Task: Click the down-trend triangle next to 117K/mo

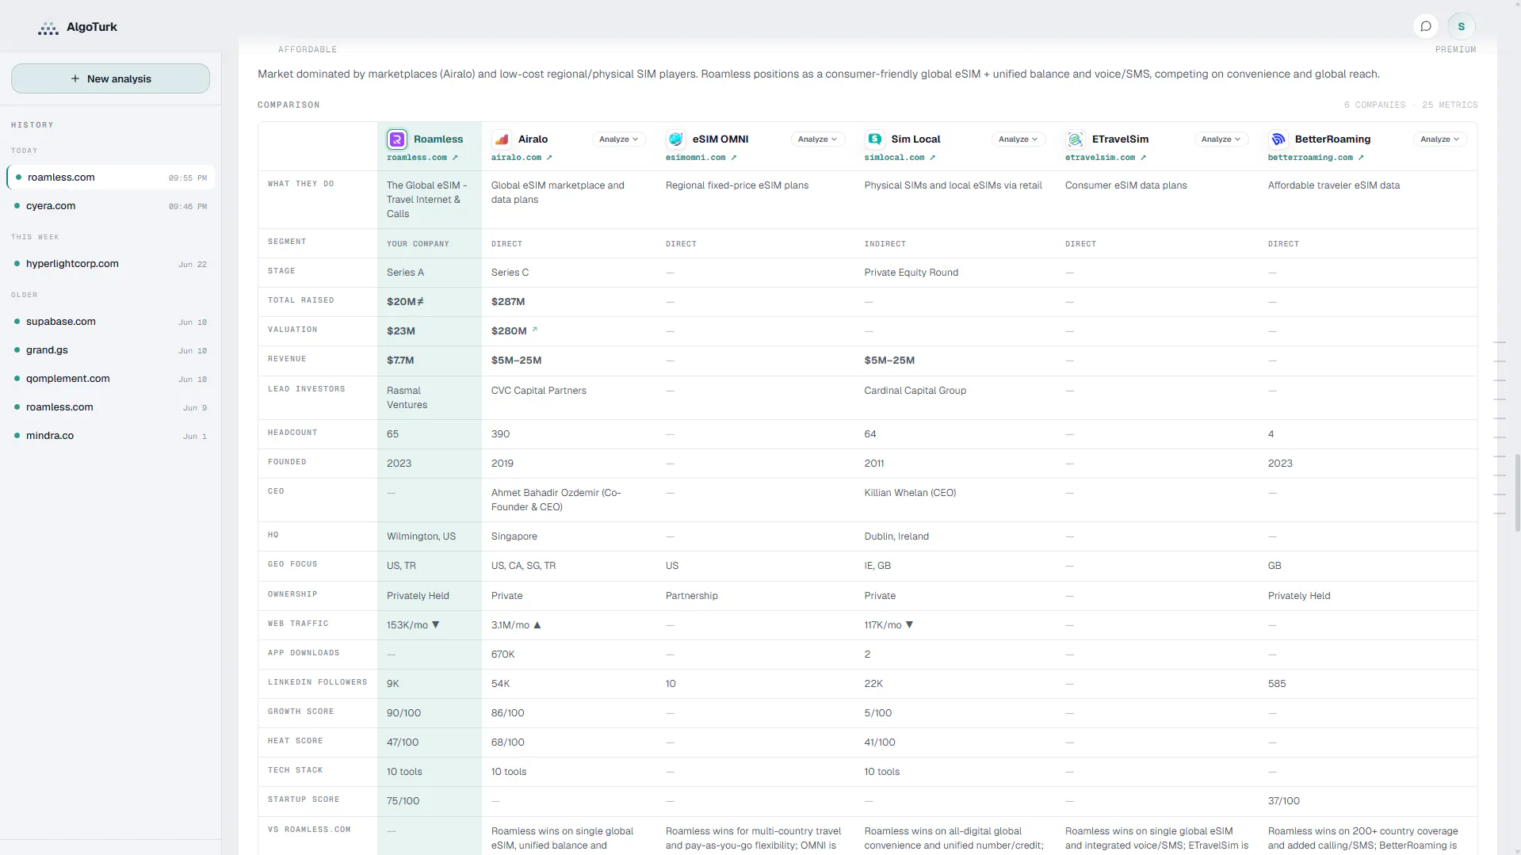Action: click(x=909, y=625)
